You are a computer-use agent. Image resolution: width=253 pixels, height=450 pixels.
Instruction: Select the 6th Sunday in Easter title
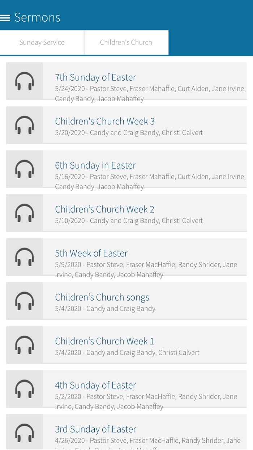point(95,165)
